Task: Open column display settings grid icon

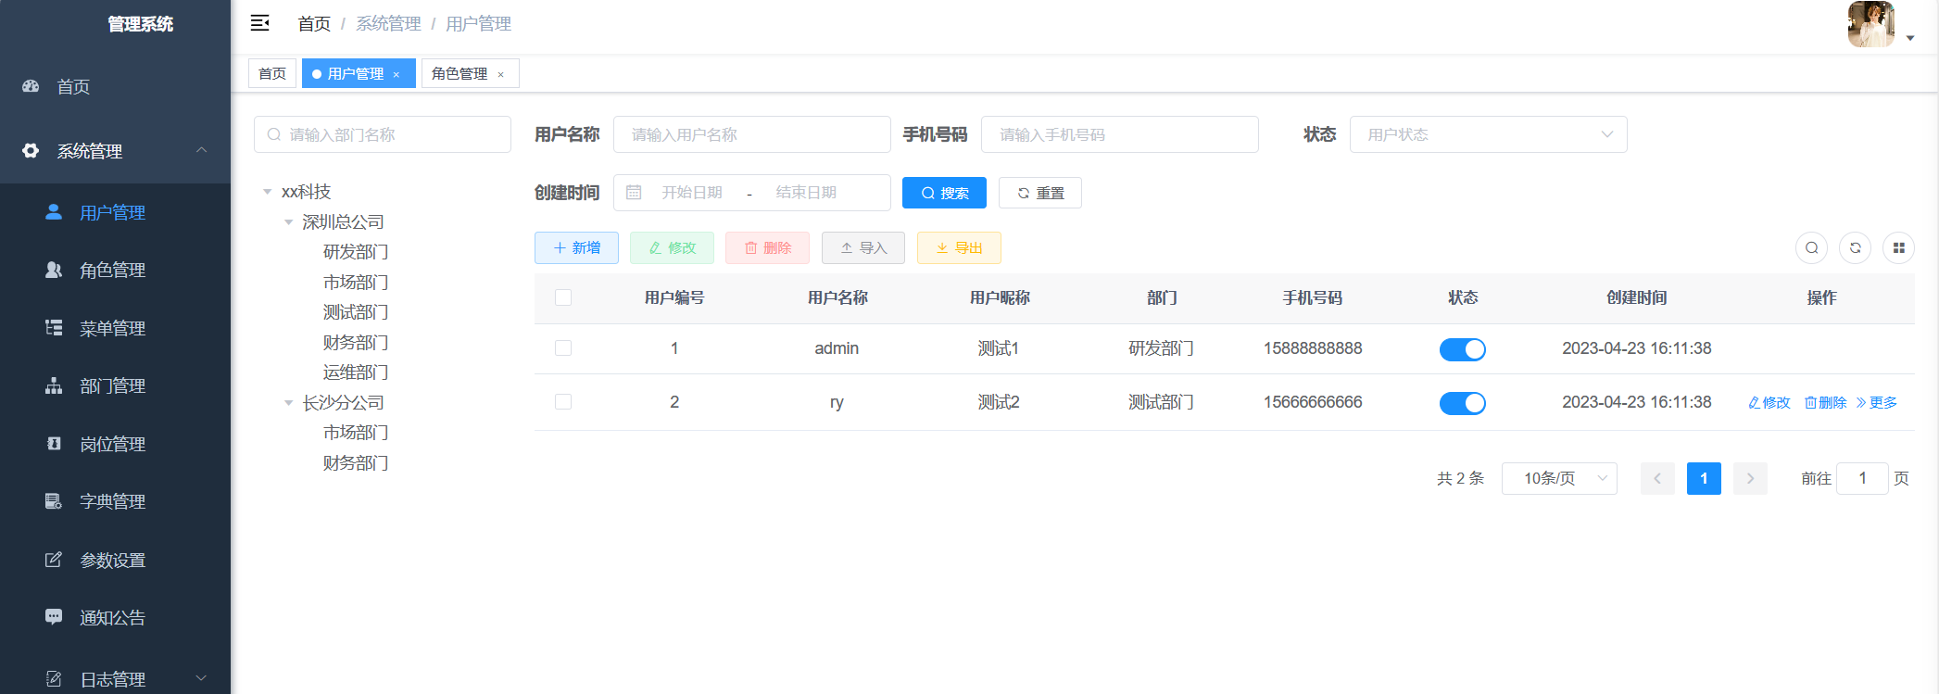Action: coord(1898,247)
